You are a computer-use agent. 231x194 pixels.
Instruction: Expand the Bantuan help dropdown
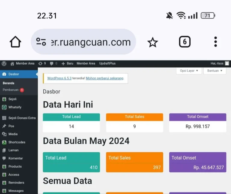[215, 71]
